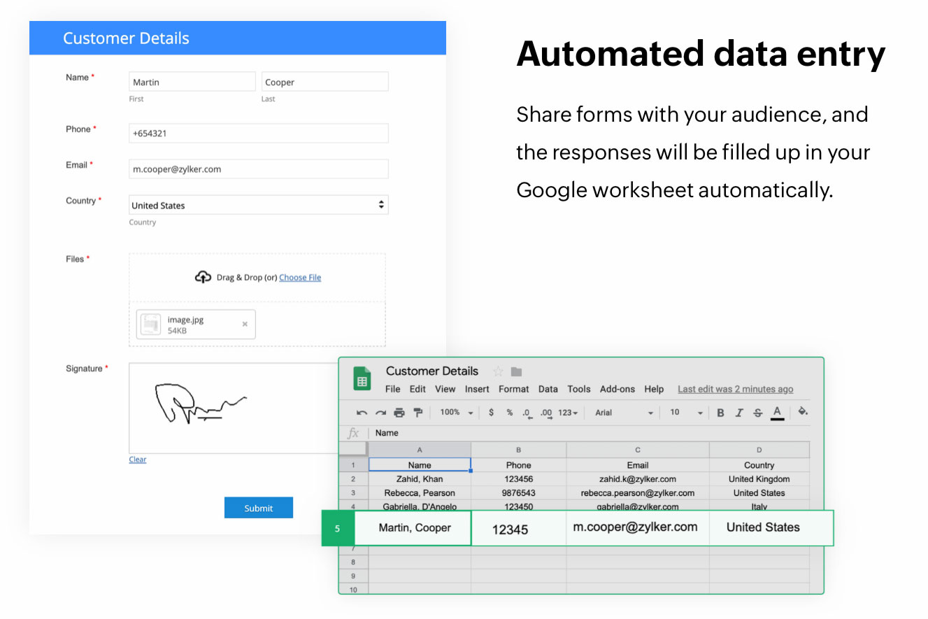This screenshot has height=619, width=928.
Task: Open the Add-ons menu
Action: [617, 389]
